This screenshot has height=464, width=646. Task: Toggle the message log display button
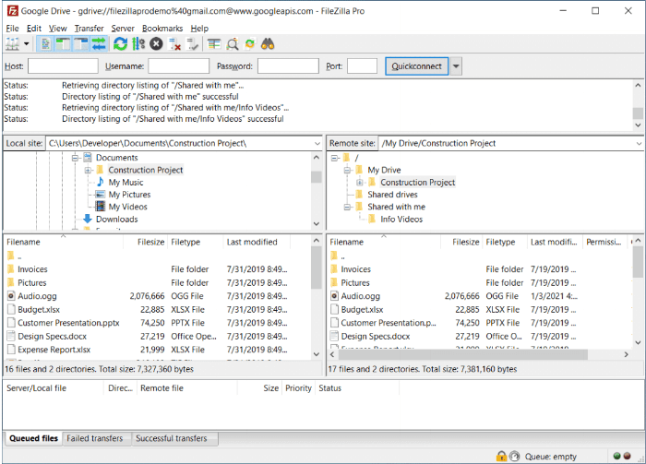pos(45,43)
